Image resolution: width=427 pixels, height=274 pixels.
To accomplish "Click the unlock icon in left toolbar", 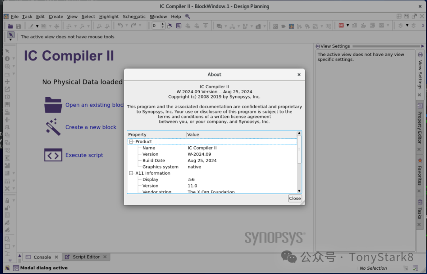I will [7, 208].
